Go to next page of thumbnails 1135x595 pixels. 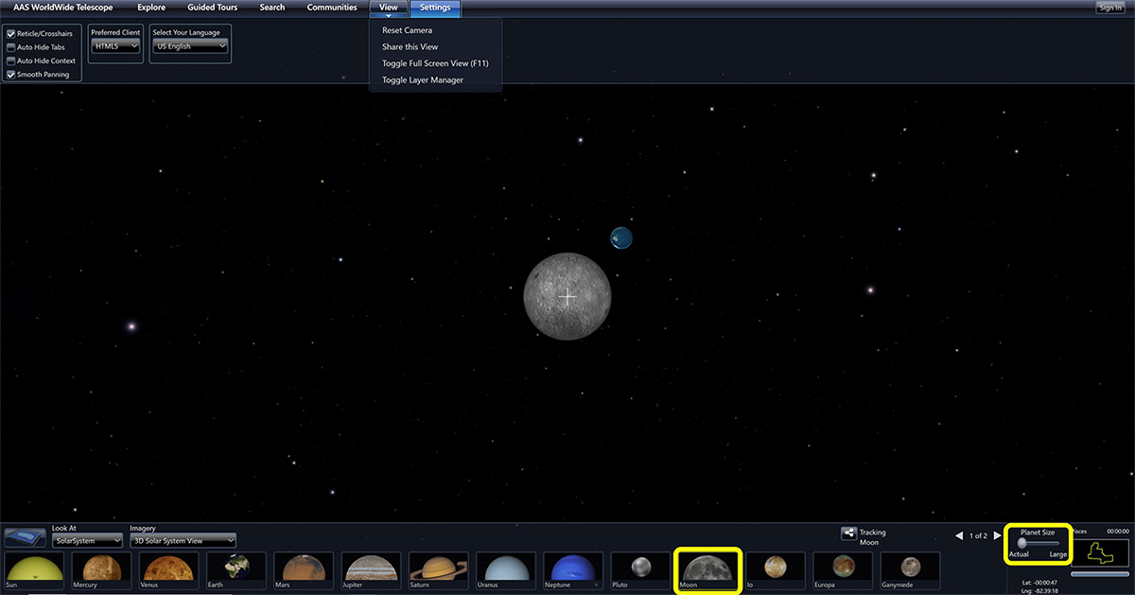(997, 535)
